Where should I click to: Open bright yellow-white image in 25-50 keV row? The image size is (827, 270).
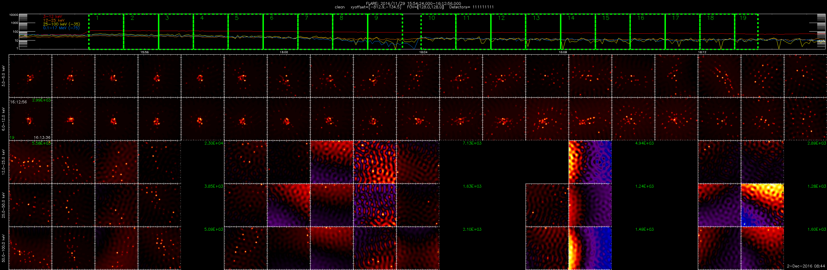762,205
